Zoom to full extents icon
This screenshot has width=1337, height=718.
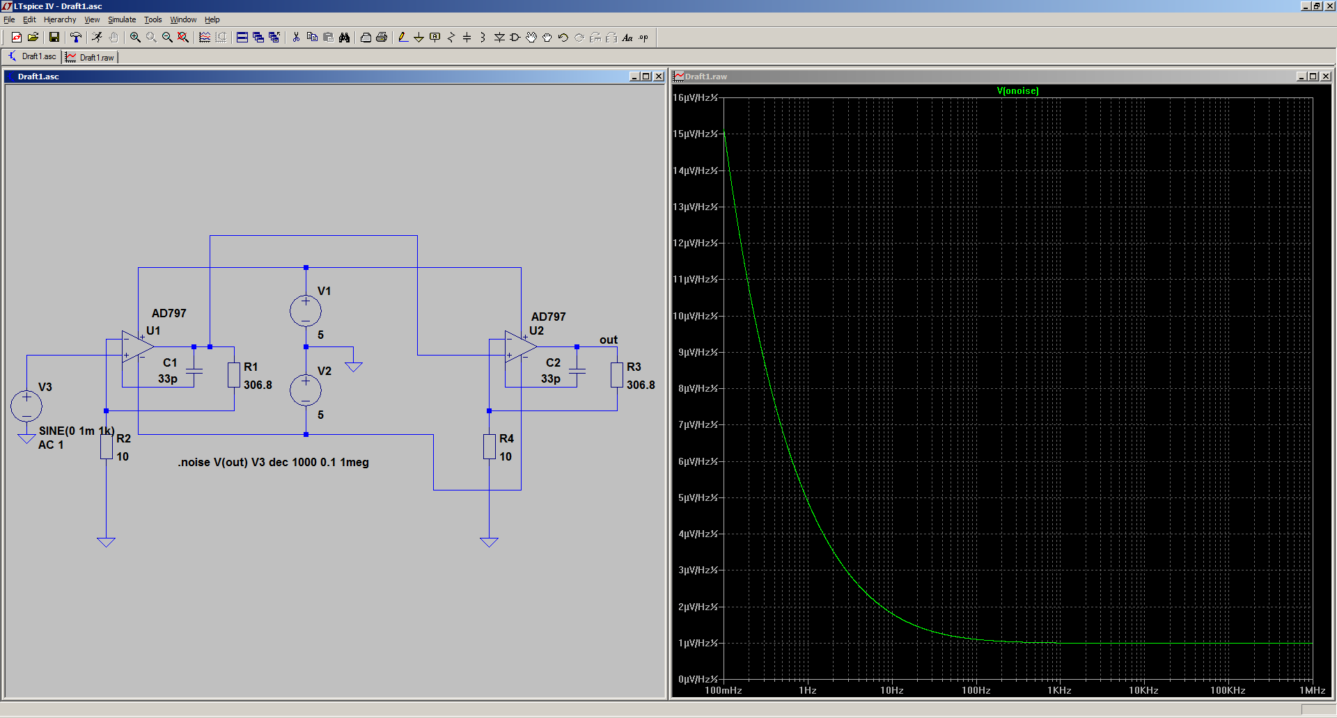pyautogui.click(x=183, y=38)
